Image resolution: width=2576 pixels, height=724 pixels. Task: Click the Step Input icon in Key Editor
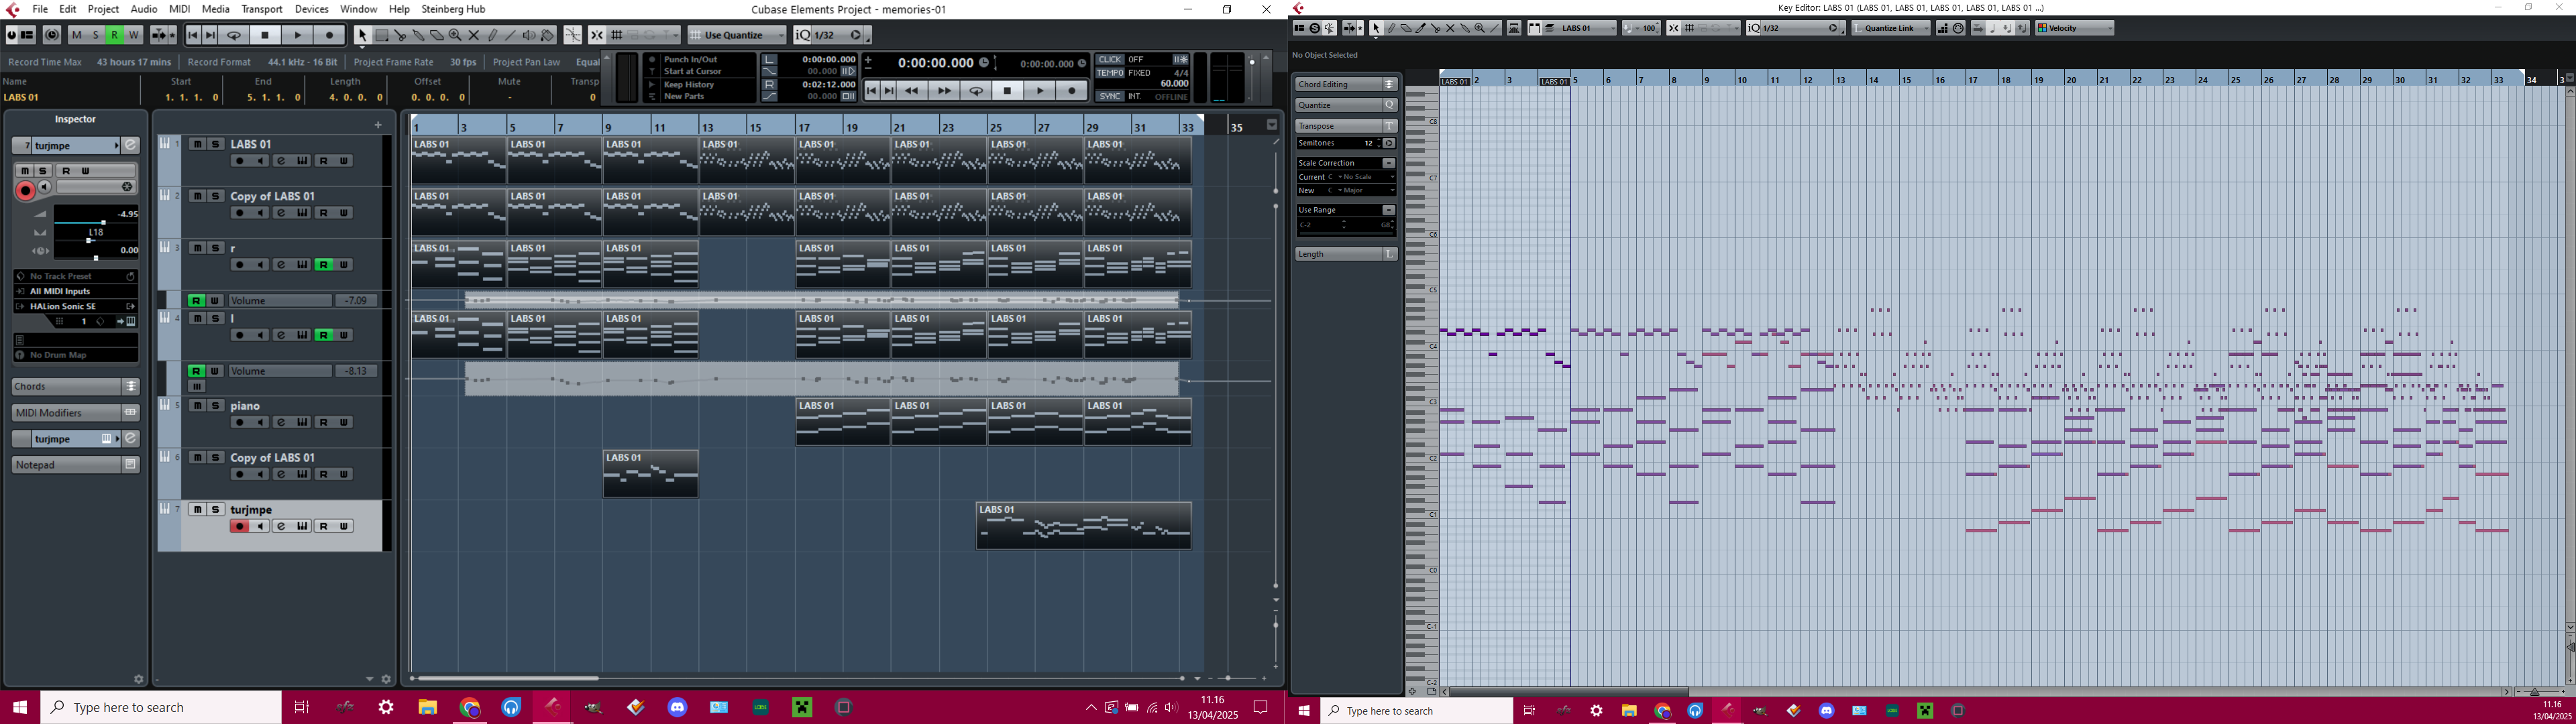pyautogui.click(x=1943, y=28)
